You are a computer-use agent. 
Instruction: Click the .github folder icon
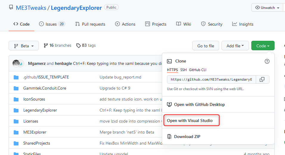(x=16, y=77)
